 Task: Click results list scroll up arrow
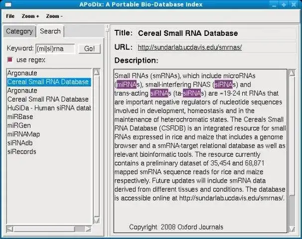click(x=96, y=72)
